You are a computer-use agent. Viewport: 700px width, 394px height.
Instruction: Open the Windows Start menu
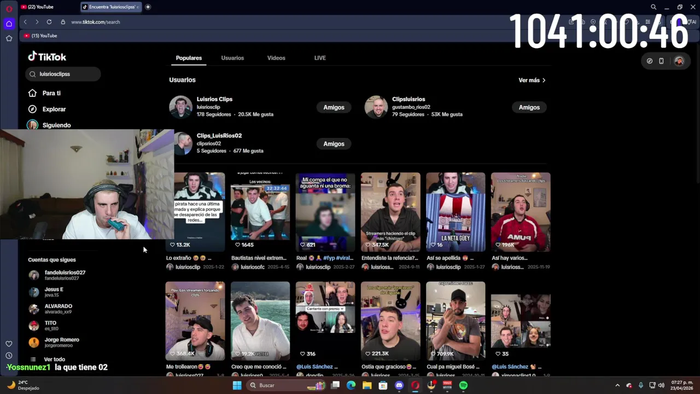237,385
